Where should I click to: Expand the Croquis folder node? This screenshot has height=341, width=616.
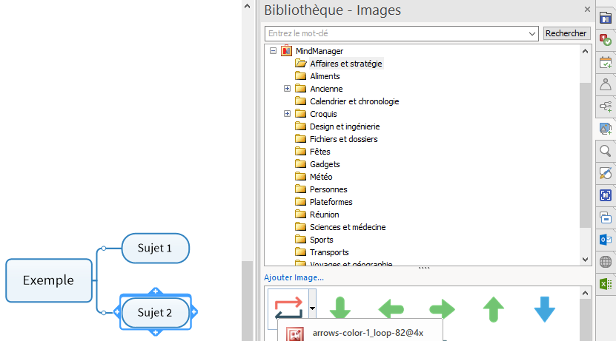click(x=288, y=114)
